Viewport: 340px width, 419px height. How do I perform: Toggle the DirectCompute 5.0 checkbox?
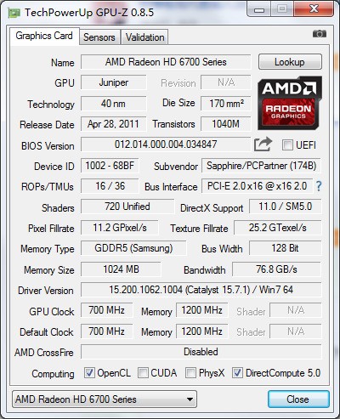237,373
